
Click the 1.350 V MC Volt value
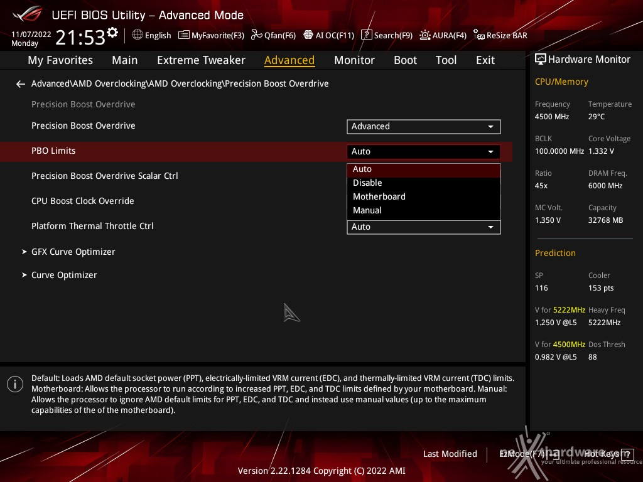[548, 220]
